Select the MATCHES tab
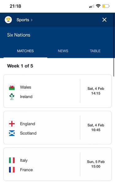 [x=25, y=51]
